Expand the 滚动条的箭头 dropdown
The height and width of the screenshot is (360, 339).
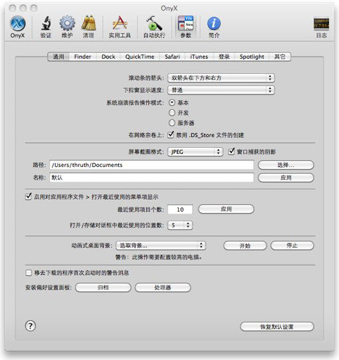click(x=221, y=78)
